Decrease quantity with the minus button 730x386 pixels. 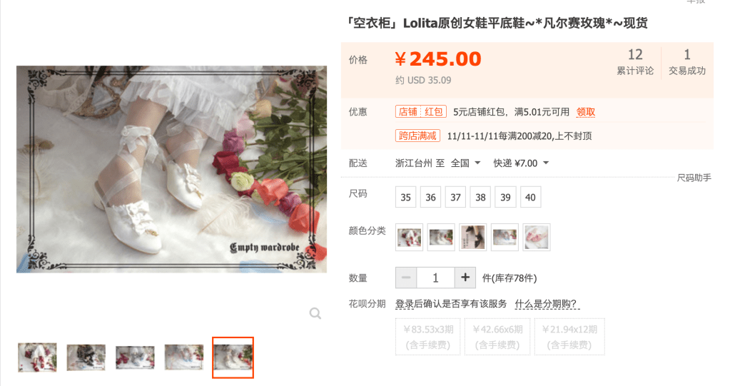point(406,278)
